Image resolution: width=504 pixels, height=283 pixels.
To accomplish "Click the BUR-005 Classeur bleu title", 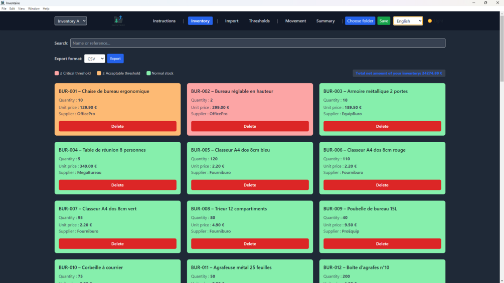I will [x=231, y=150].
